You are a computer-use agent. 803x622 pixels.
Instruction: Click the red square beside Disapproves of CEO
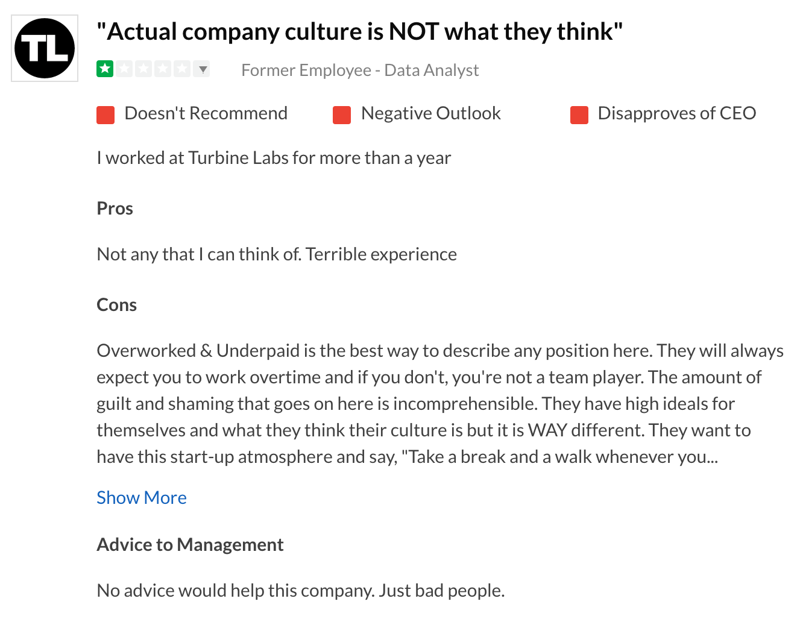(579, 115)
